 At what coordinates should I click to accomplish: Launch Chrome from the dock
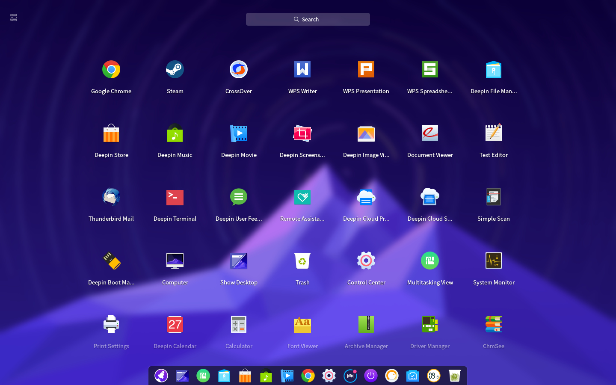(308, 376)
